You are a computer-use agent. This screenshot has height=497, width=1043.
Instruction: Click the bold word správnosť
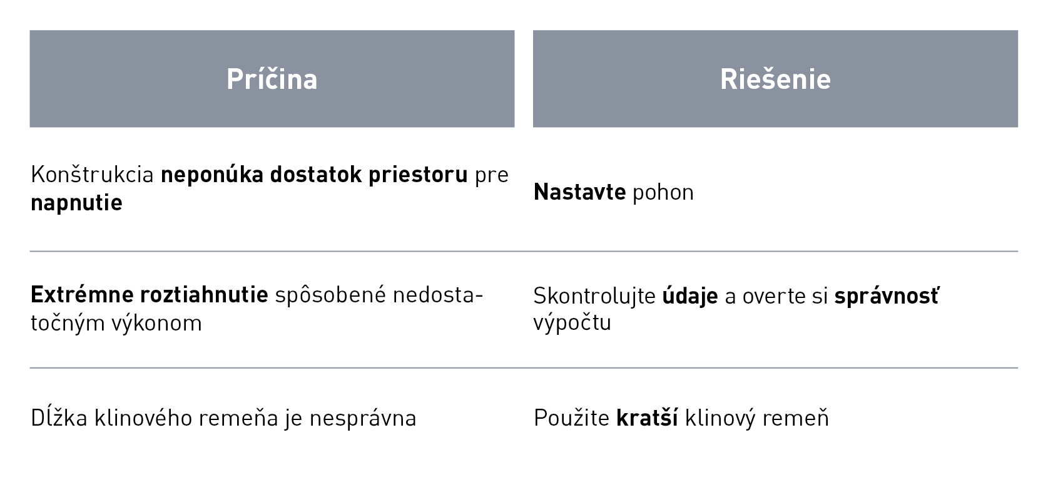pos(886,296)
